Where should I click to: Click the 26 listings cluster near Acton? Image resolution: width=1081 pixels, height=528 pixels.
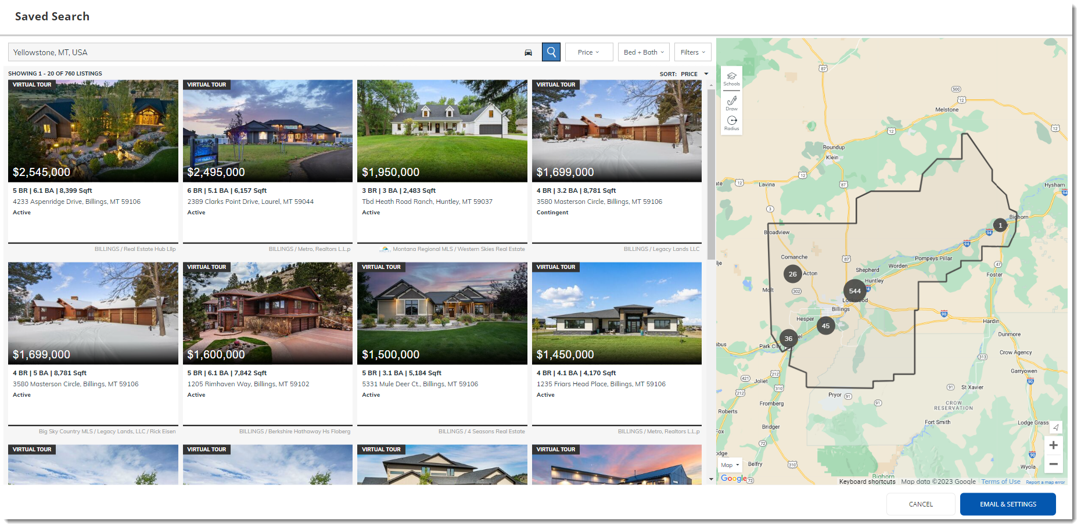pos(792,274)
